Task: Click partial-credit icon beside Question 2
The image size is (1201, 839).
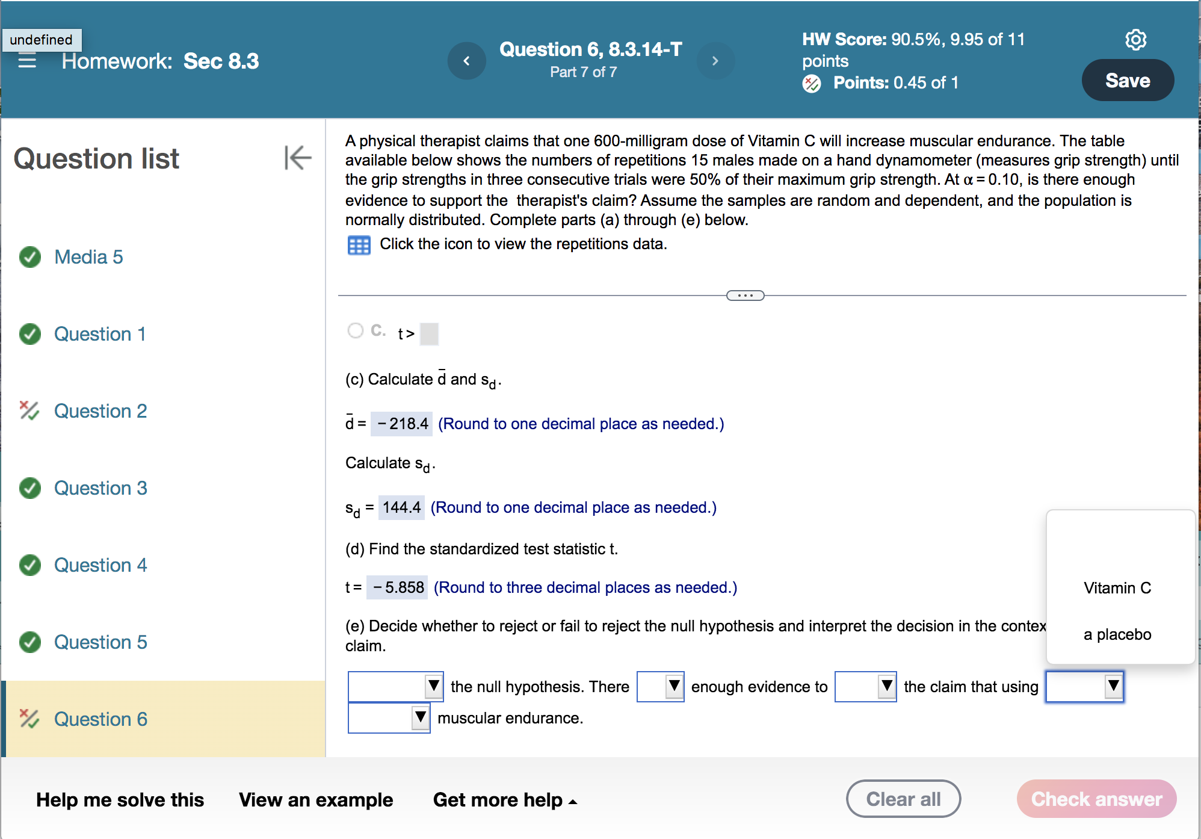Action: (29, 410)
